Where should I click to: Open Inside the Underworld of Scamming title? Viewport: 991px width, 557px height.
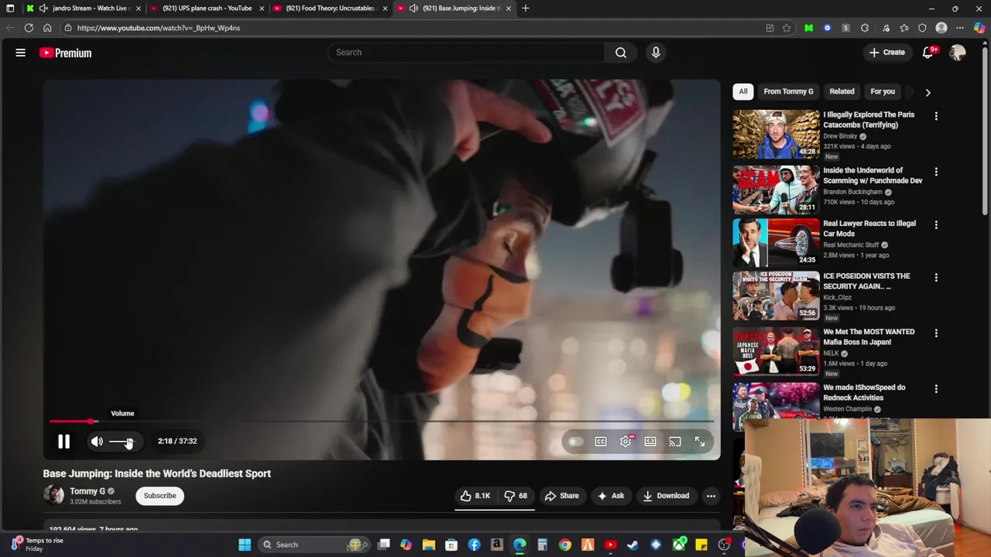[x=873, y=176]
